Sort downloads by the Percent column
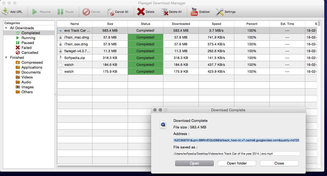327x176 pixels. pyautogui.click(x=252, y=24)
